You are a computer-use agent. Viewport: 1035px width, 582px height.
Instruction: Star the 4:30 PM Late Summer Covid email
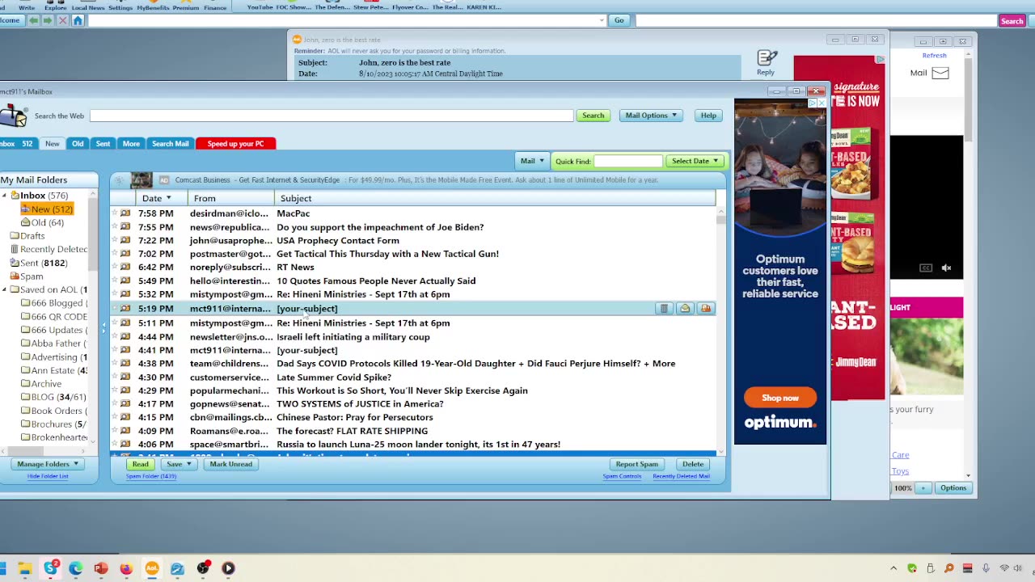115,377
